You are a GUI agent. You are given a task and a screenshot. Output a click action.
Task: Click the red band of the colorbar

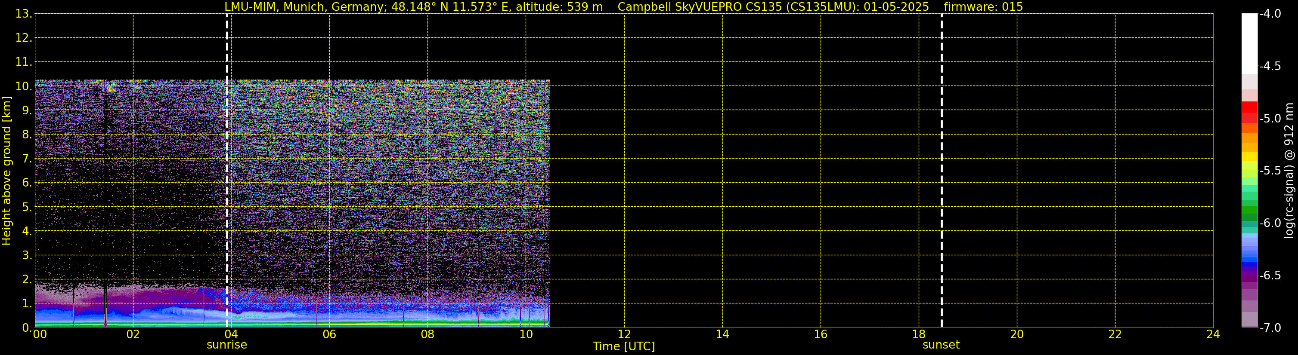click(1250, 107)
